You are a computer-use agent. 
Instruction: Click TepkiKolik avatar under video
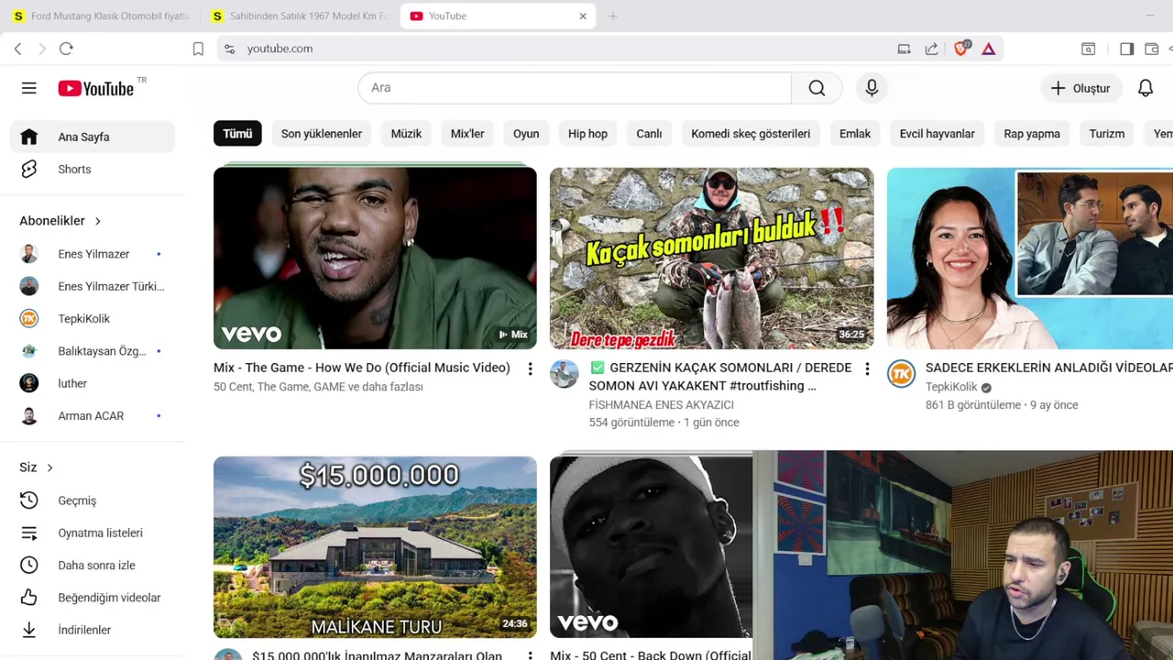click(902, 374)
